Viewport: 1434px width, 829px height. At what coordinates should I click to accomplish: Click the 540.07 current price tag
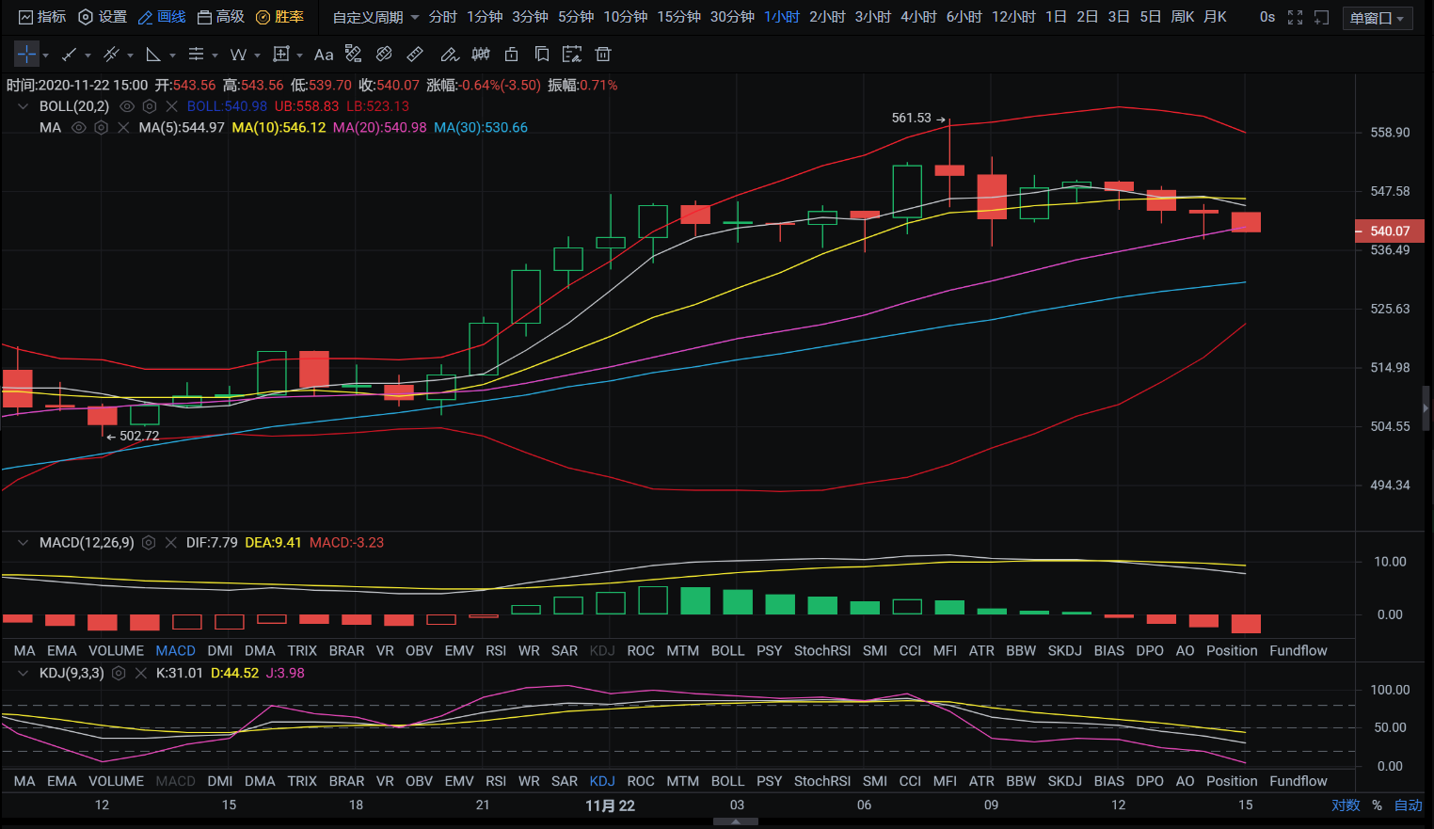(x=1389, y=231)
